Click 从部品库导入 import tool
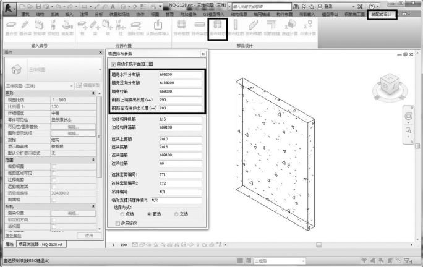 pyautogui.click(x=158, y=28)
